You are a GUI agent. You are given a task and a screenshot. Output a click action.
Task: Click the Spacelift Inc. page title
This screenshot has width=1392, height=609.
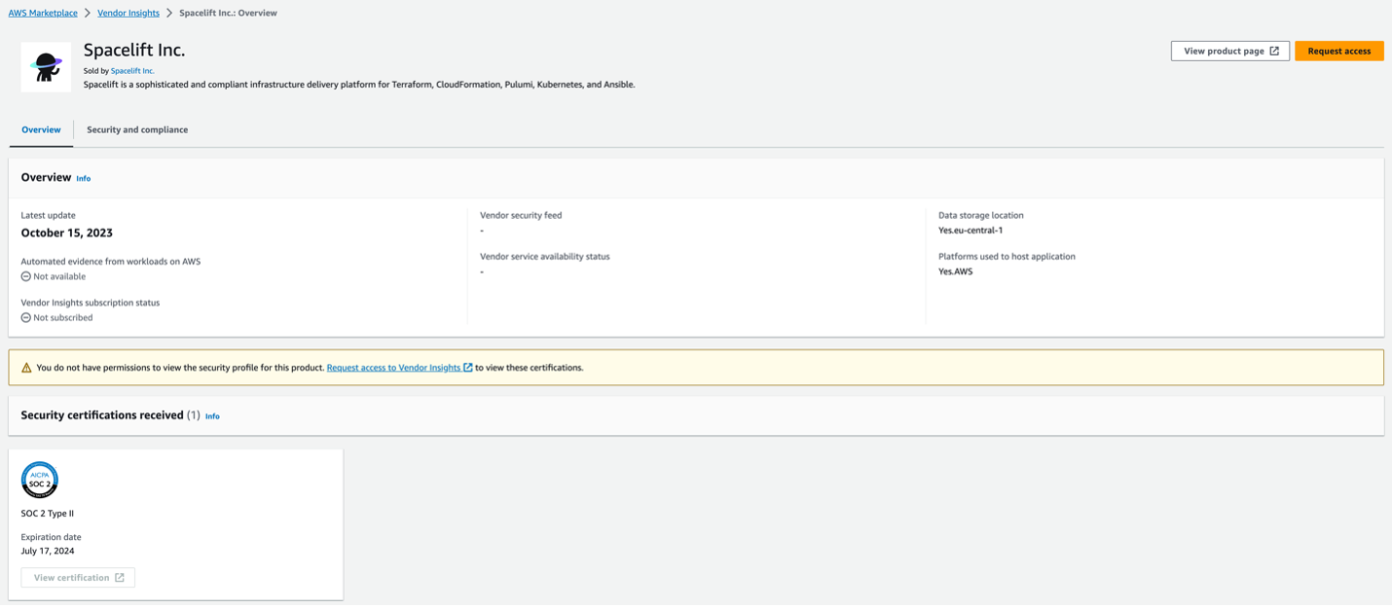[x=134, y=50]
